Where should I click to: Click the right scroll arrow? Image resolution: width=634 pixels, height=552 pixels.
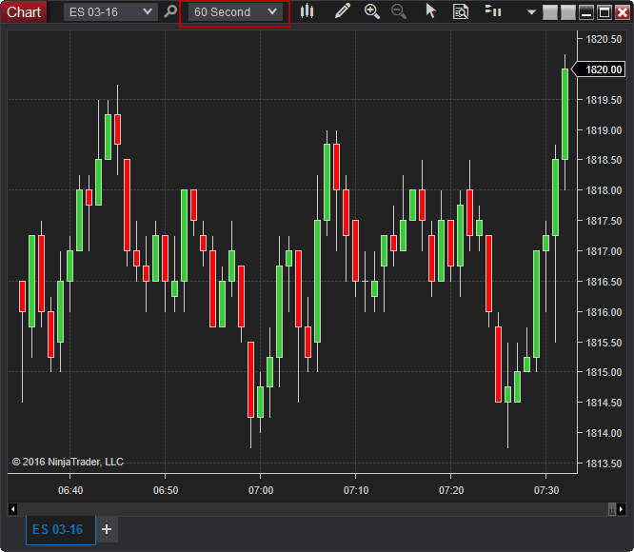pyautogui.click(x=621, y=509)
